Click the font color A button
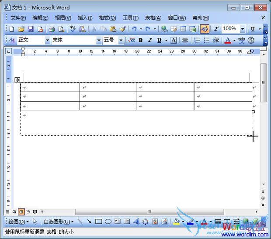This screenshot has width=271, height=239. click(227, 41)
